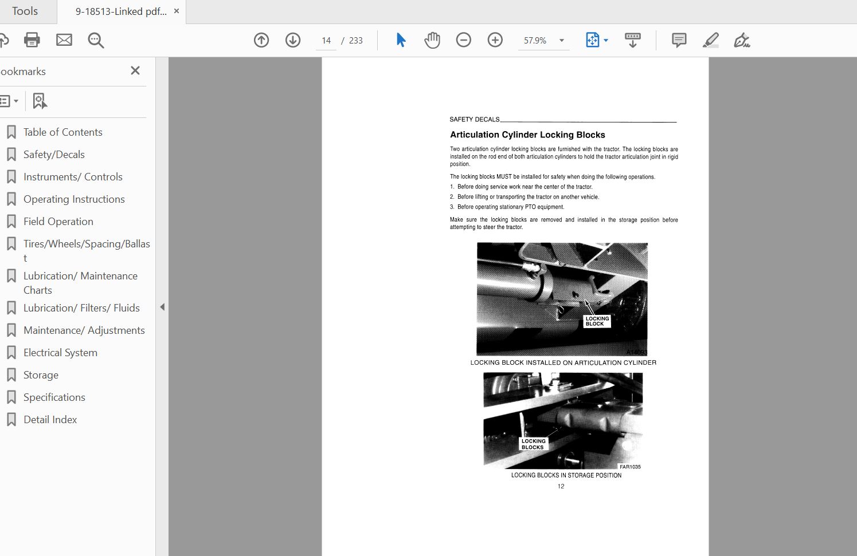Go to Operating Instructions bookmark
Viewport: 857px width, 556px height.
[74, 199]
